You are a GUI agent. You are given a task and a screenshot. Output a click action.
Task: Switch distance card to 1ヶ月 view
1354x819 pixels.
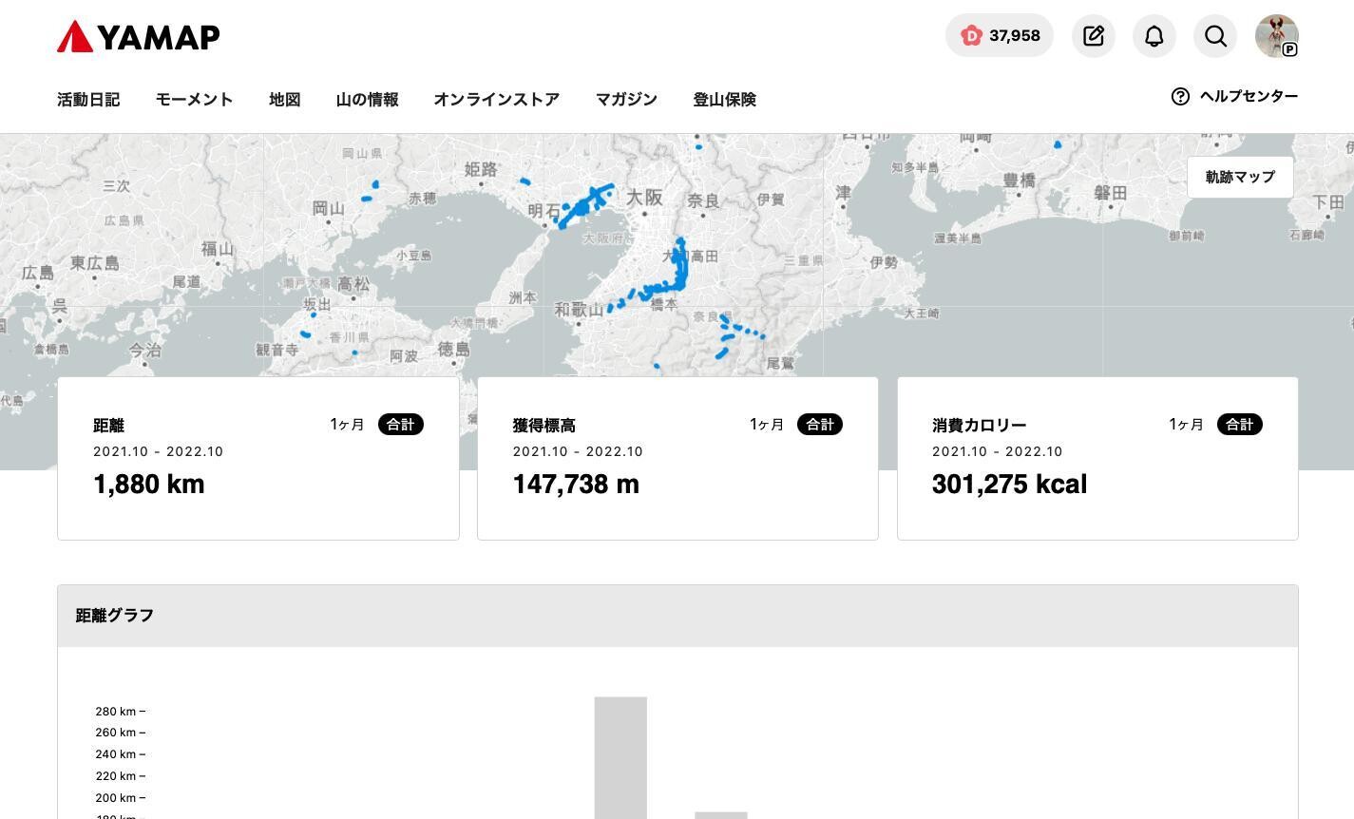347,425
